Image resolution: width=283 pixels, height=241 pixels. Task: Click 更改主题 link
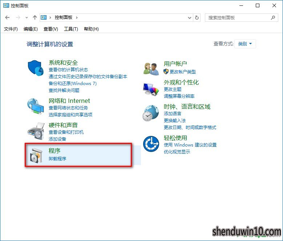coord(173,89)
